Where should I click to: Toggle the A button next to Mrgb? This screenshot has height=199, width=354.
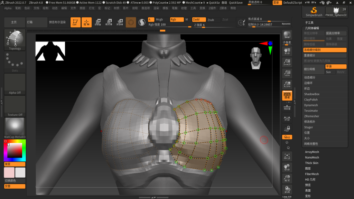pos(151,20)
